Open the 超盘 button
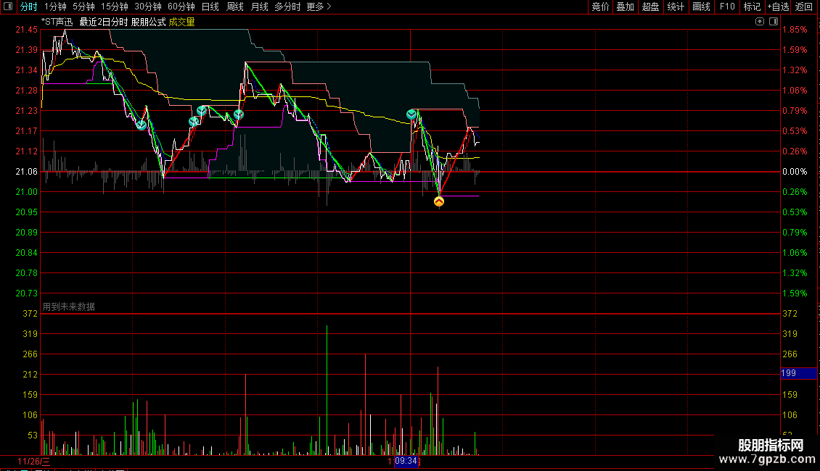 coord(651,7)
